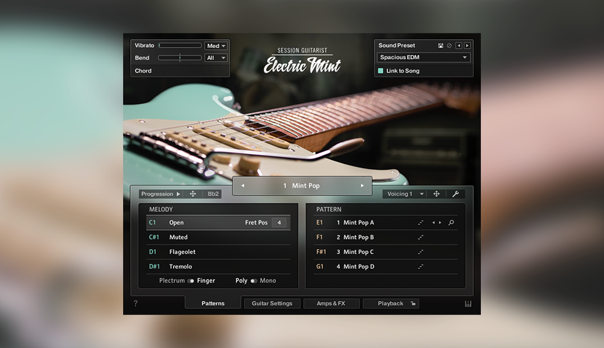Switch to the Playback tab
This screenshot has width=604, height=348.
391,303
